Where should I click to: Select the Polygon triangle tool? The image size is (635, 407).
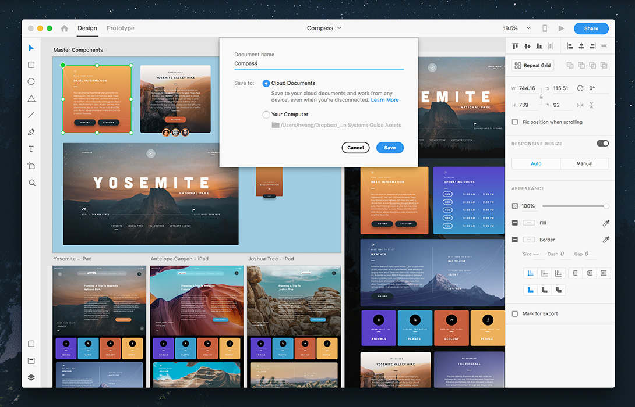click(x=31, y=98)
